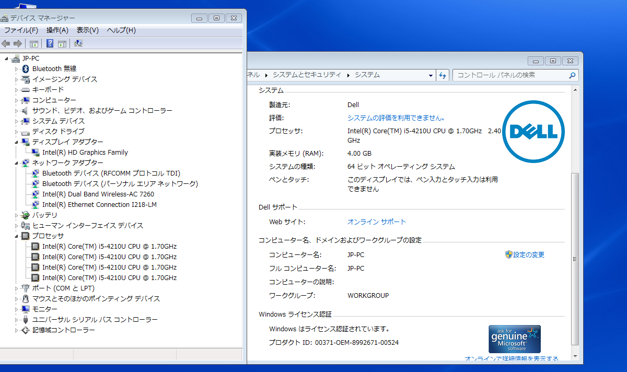Expand the モニター node
This screenshot has width=627, height=372.
pos(16,309)
